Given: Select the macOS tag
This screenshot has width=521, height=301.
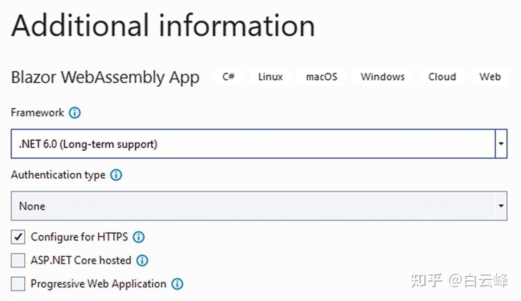Looking at the screenshot, I should coord(321,77).
